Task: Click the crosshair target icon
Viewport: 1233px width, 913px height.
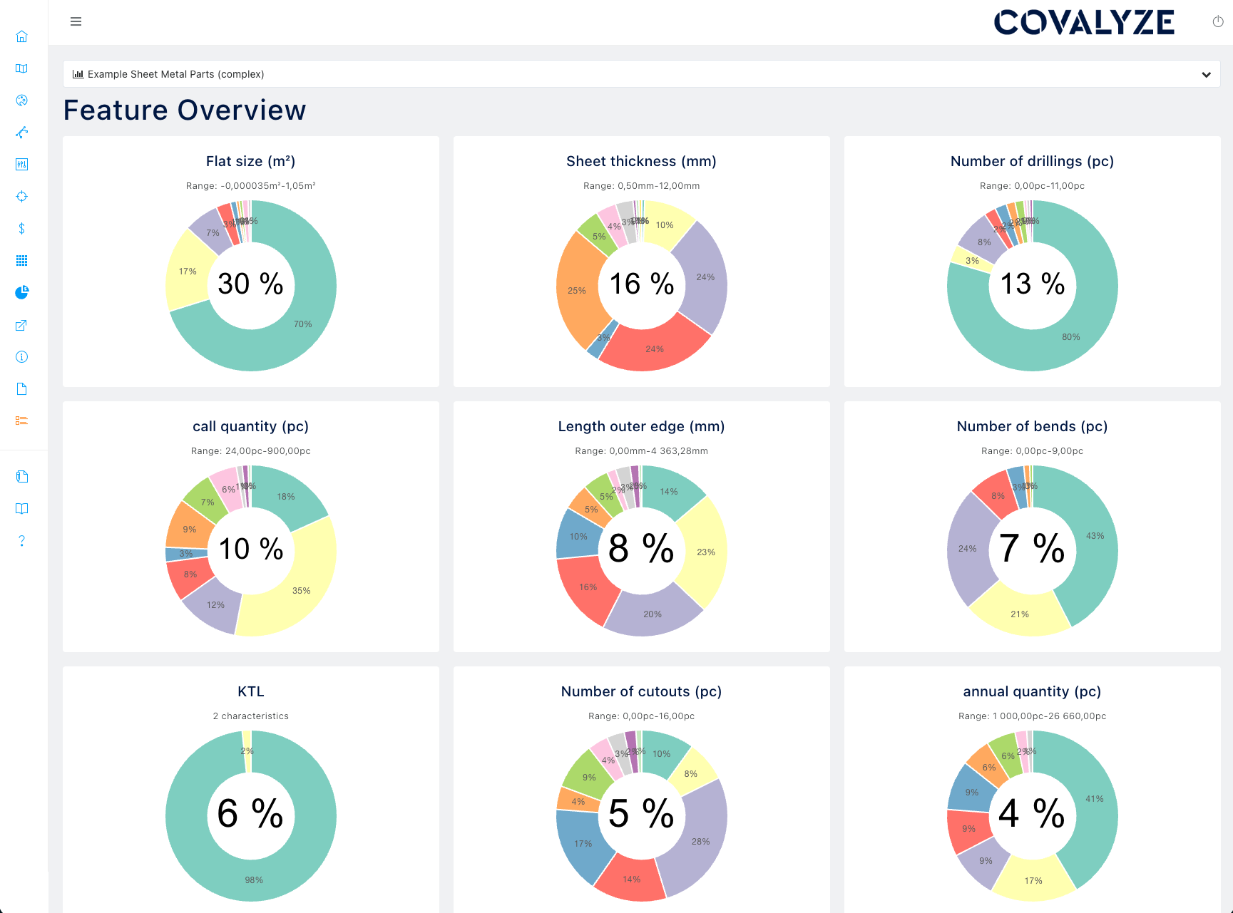Action: pos(22,196)
